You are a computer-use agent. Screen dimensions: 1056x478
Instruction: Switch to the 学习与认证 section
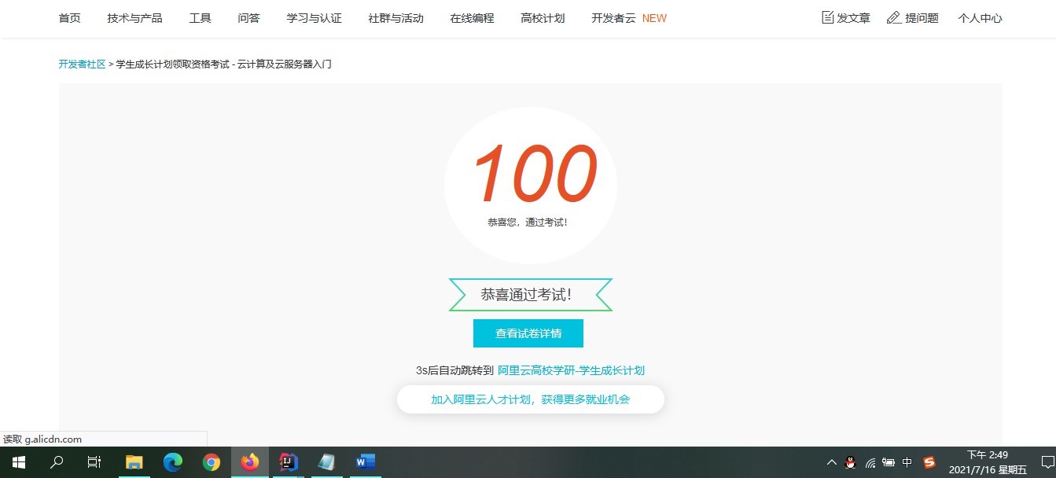314,17
